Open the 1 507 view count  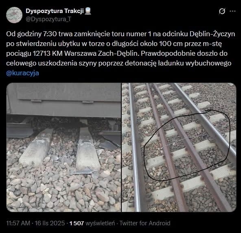[x=77, y=223]
